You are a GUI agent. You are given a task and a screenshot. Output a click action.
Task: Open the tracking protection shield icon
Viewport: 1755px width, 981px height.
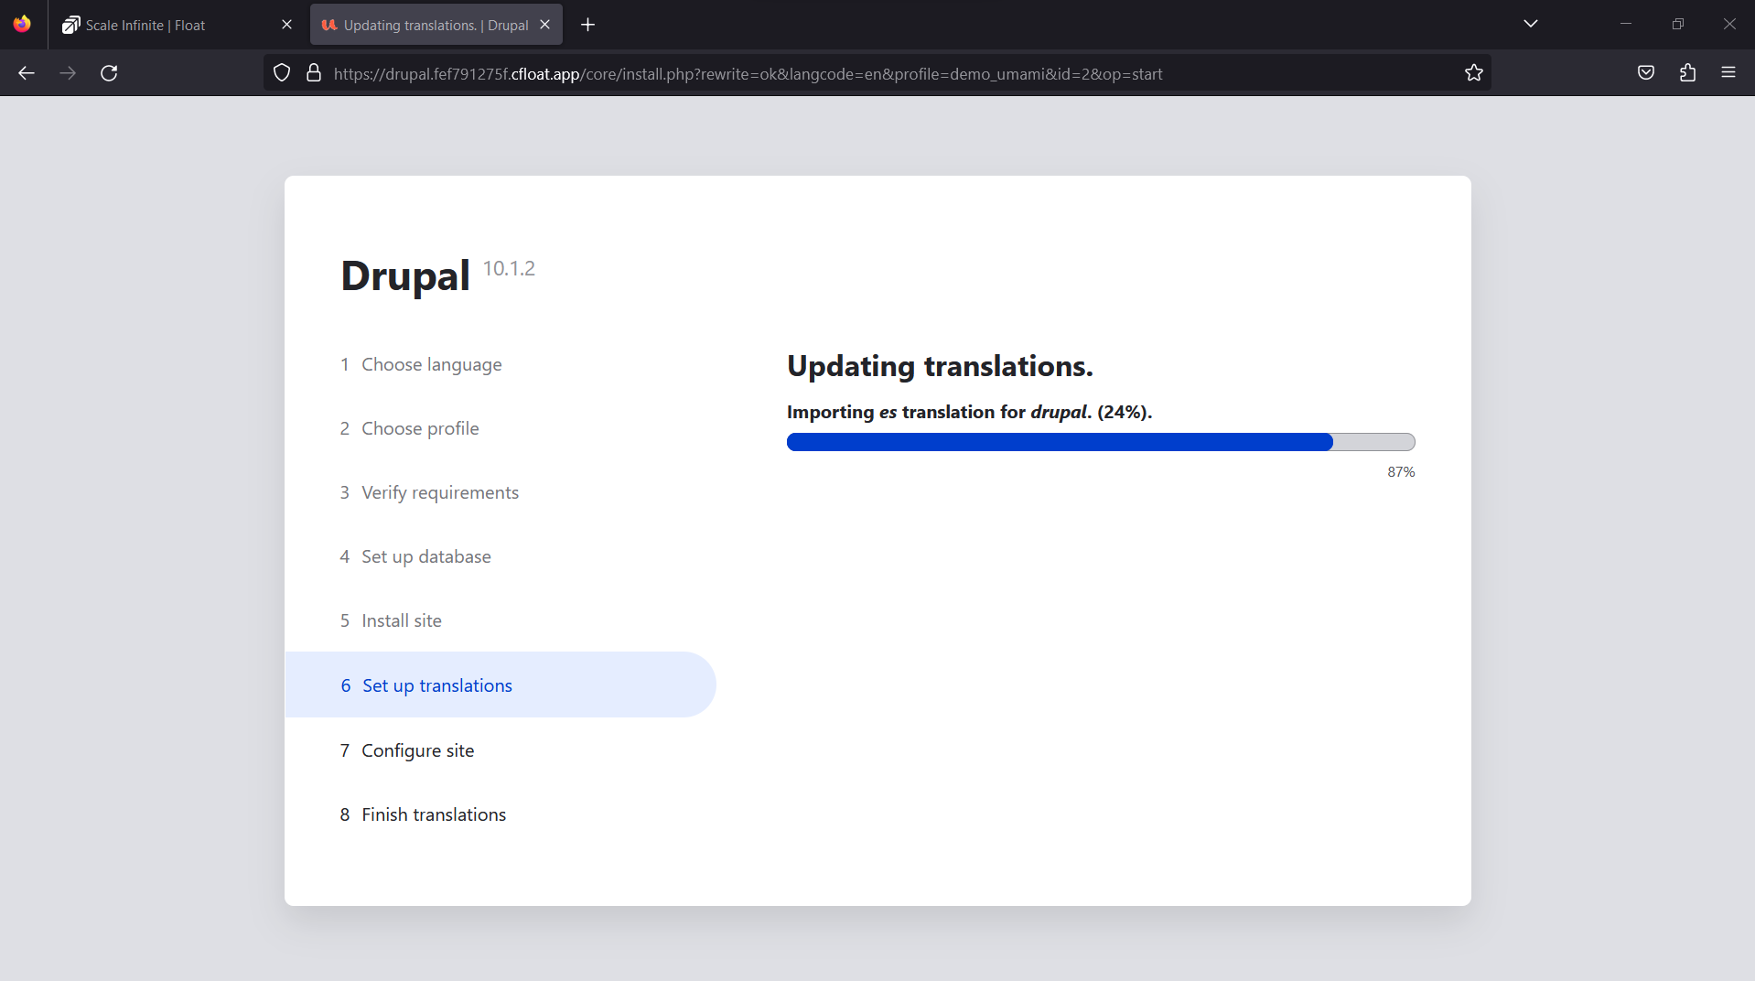coord(282,73)
